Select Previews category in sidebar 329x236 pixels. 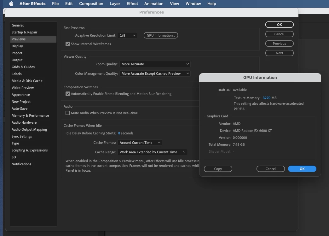pyautogui.click(x=33, y=39)
